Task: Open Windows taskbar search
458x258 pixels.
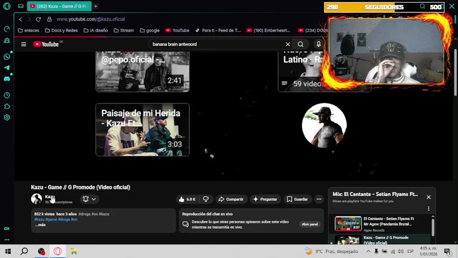Action: coord(24,252)
